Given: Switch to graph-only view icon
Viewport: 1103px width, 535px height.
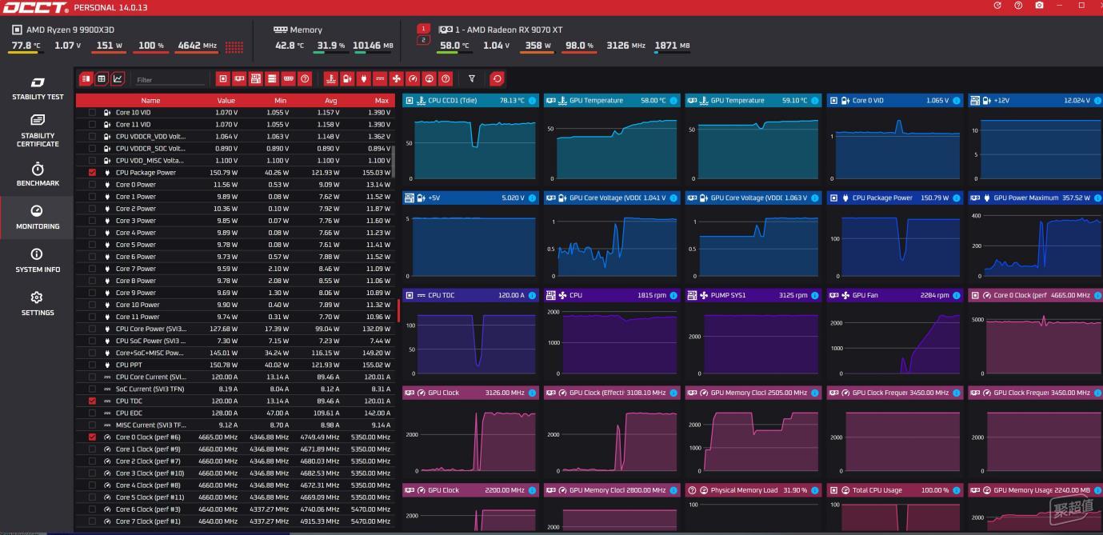Looking at the screenshot, I should coord(118,78).
